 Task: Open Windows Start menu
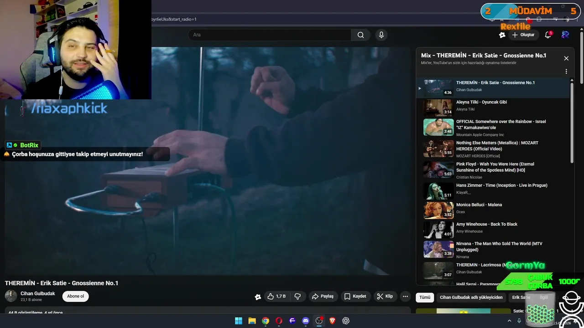(239, 321)
